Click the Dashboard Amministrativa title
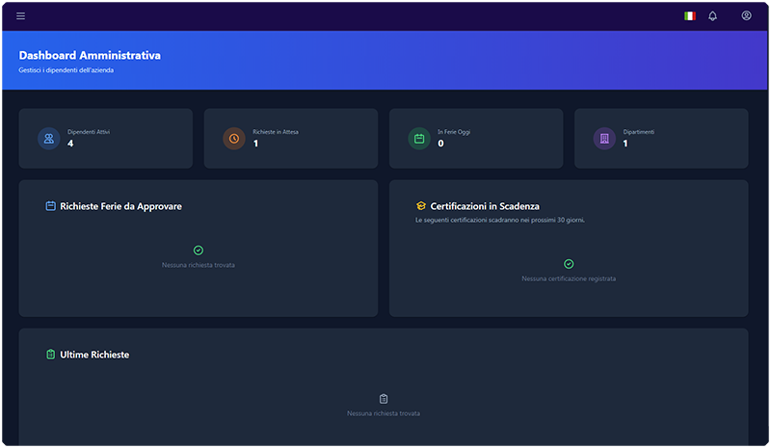 tap(90, 56)
